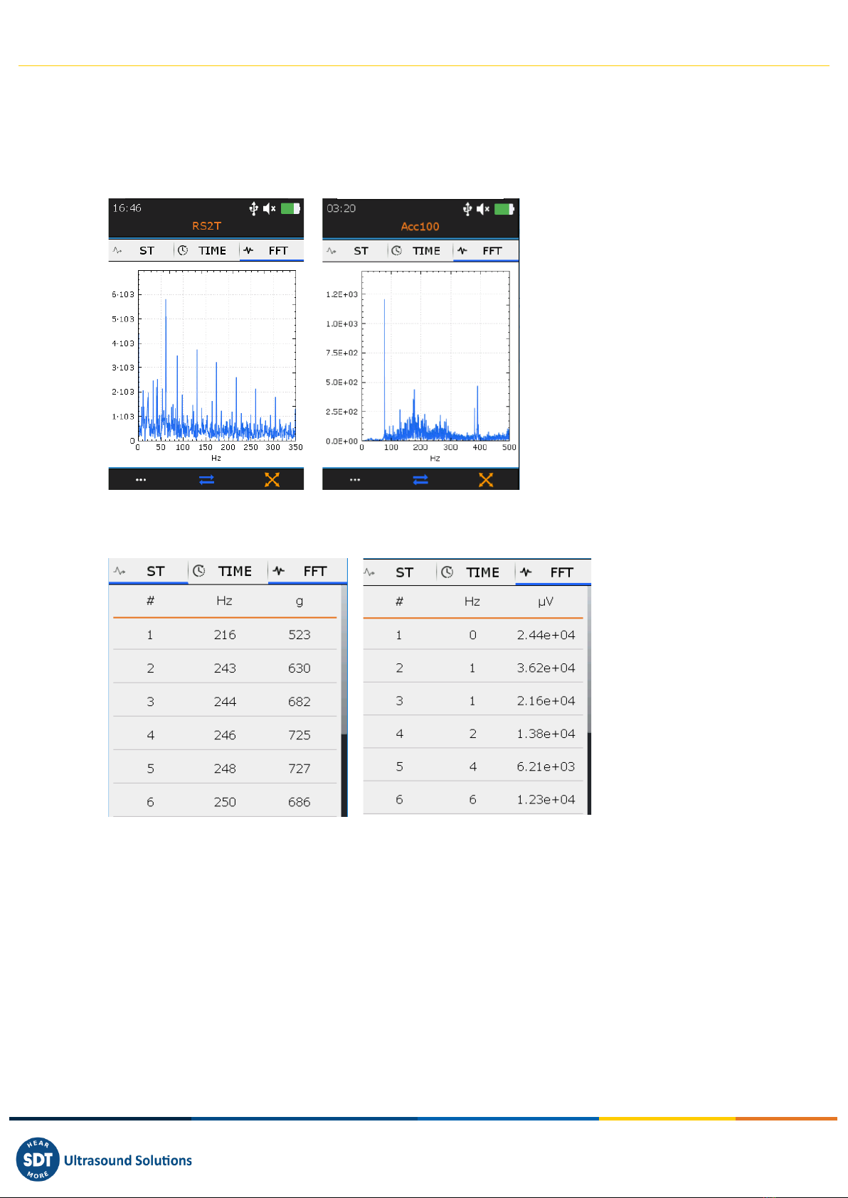Select the FFT tab in the Acc100 screen
The image size is (848, 1198).
click(x=486, y=250)
